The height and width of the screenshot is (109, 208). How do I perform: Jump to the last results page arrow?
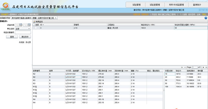coord(206,67)
